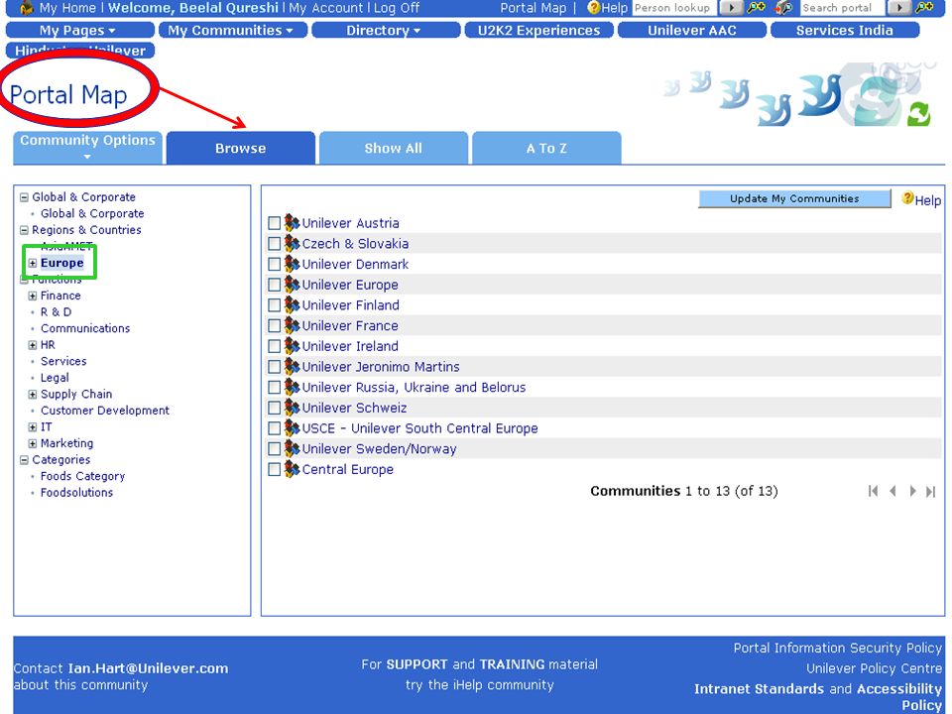The width and height of the screenshot is (952, 714).
Task: Click the advanced search icon after Search portal
Action: pos(923,8)
